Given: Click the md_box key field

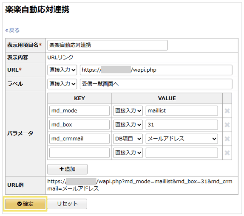Looking at the screenshot, I should coord(79,125).
